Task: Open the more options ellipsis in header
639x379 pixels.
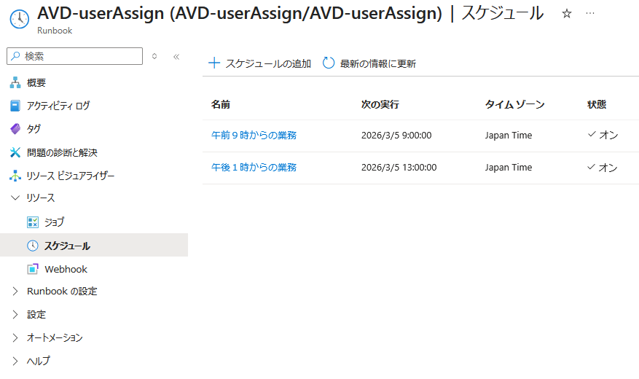Action: click(x=590, y=14)
